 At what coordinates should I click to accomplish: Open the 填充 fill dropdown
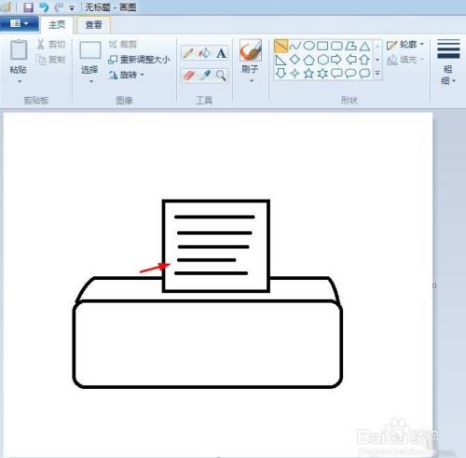coord(405,60)
